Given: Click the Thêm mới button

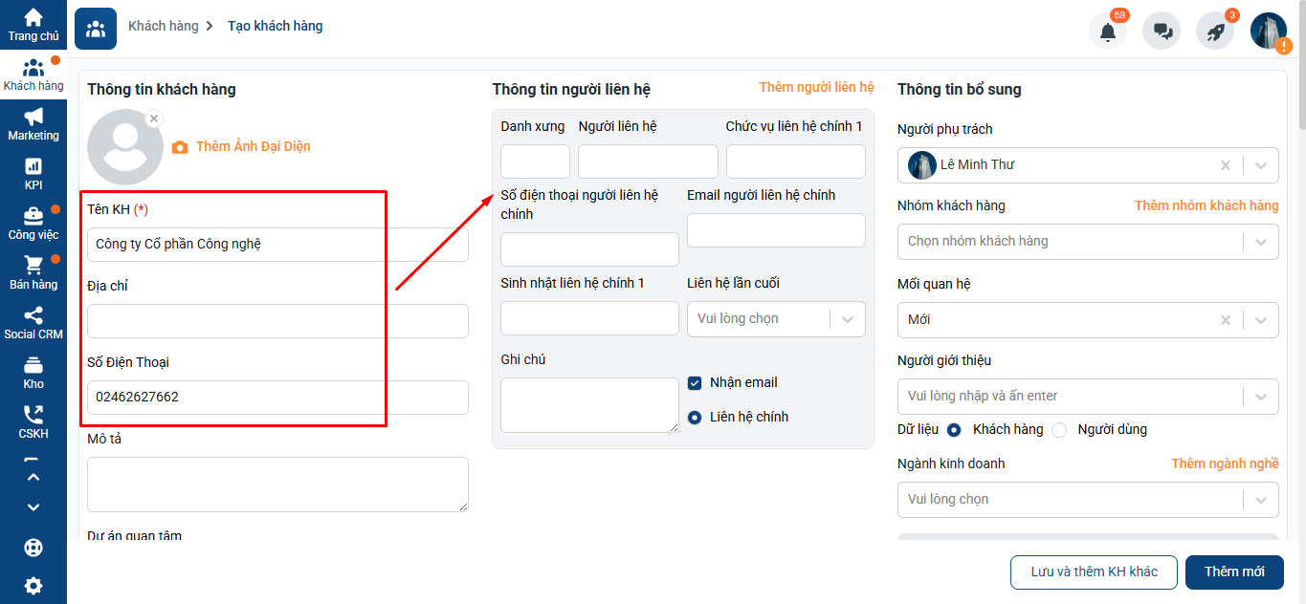Looking at the screenshot, I should [x=1234, y=572].
